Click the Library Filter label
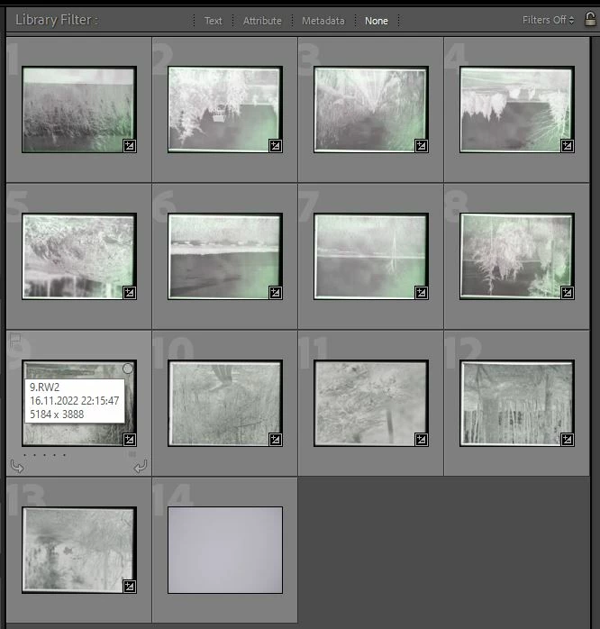600x629 pixels. pyautogui.click(x=57, y=20)
